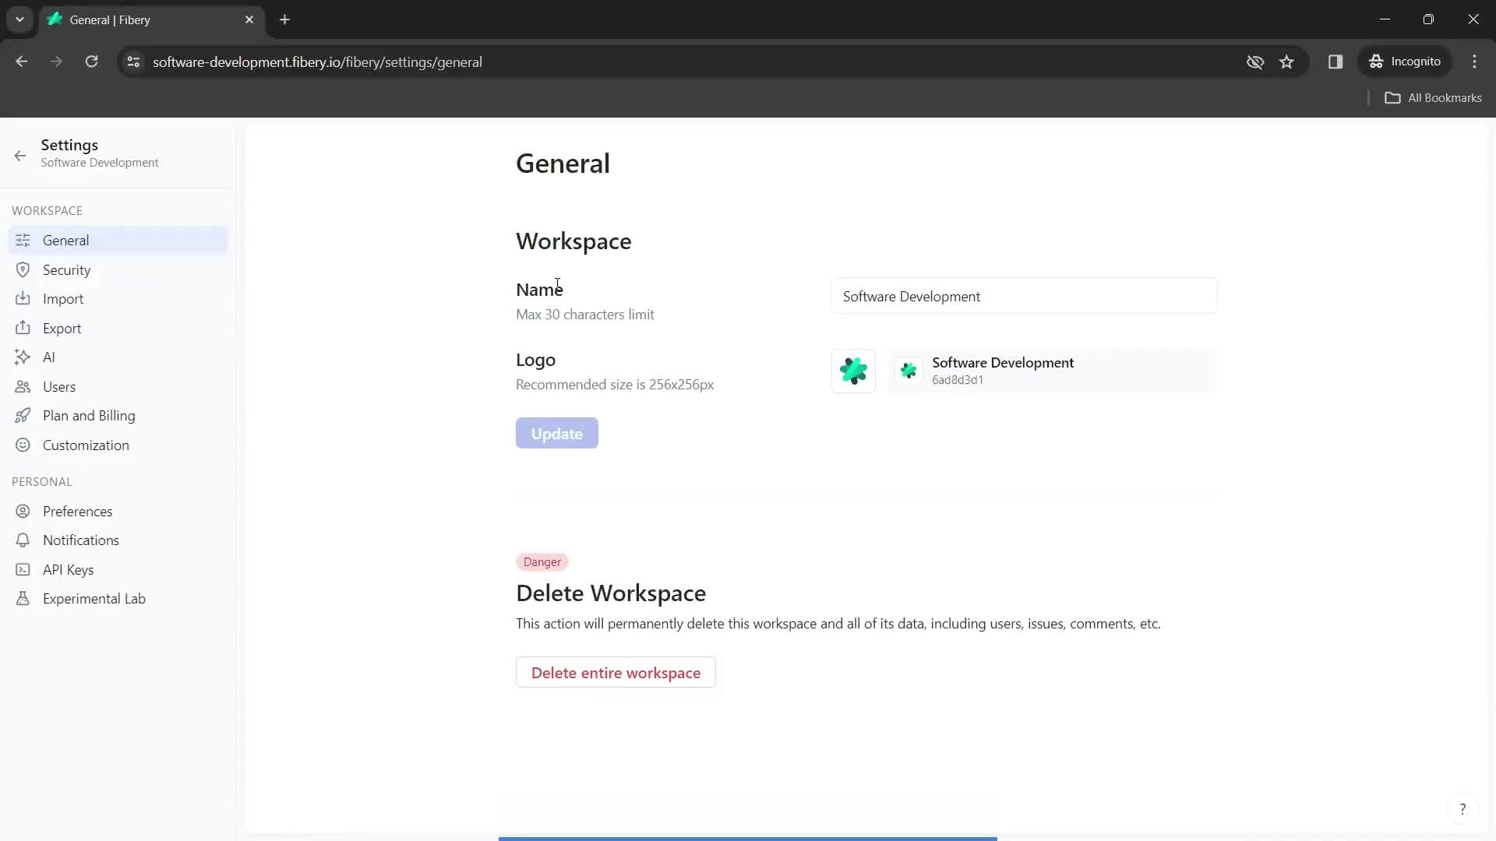Image resolution: width=1496 pixels, height=841 pixels.
Task: Close the General | Fibery tab
Action: pyautogui.click(x=249, y=19)
